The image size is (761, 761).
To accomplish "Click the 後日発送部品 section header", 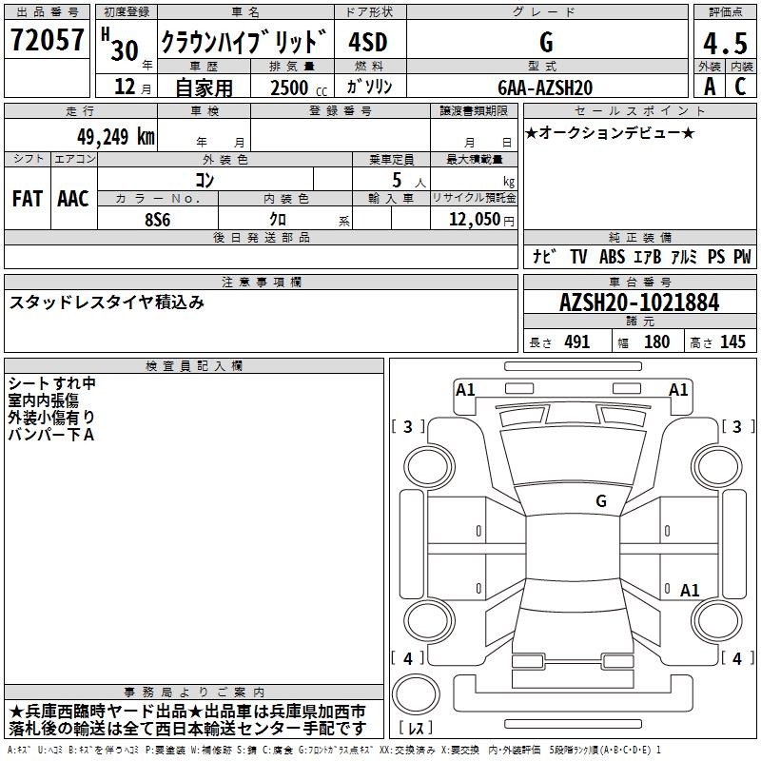I will [261, 238].
